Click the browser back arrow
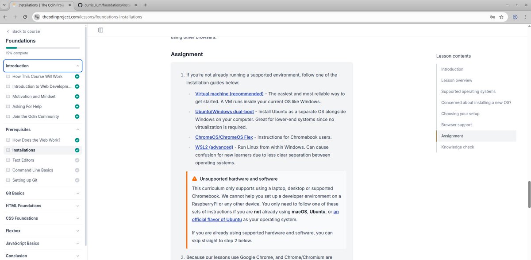 4,17
